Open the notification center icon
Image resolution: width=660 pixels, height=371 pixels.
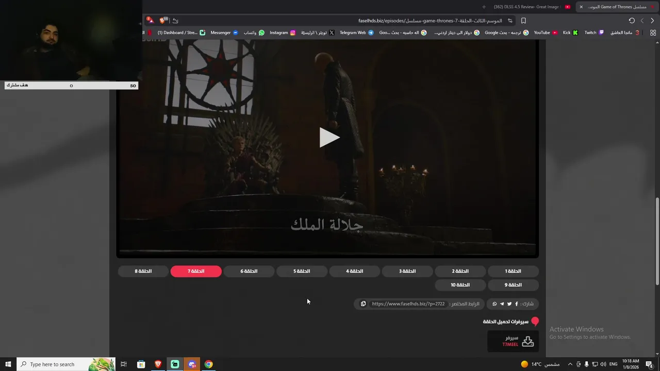[x=649, y=364]
